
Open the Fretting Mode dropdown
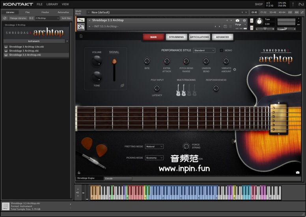click(x=154, y=146)
